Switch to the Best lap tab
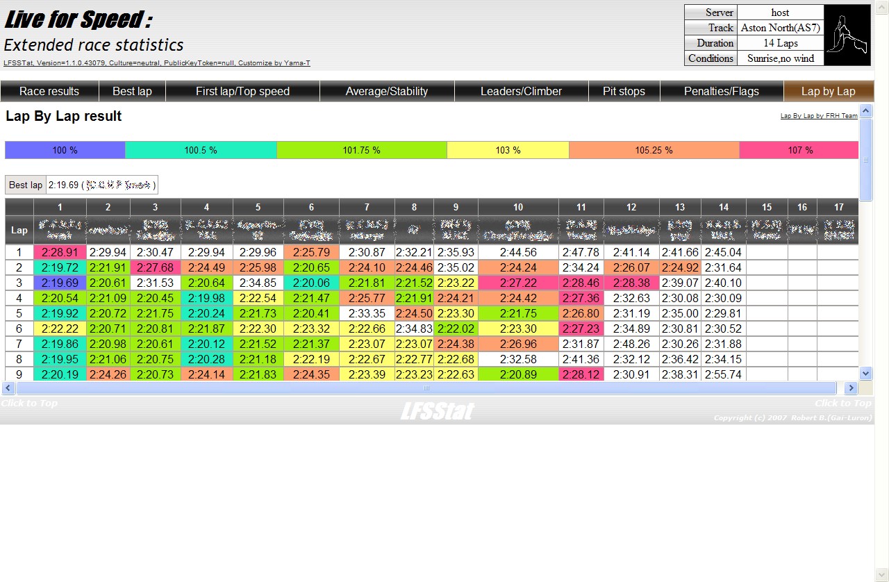The image size is (889, 582). click(x=132, y=91)
